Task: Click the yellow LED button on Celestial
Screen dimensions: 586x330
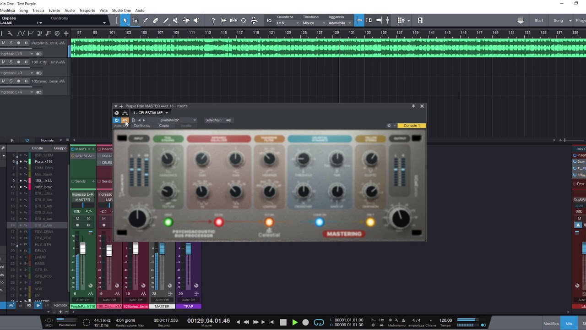Action: click(370, 222)
